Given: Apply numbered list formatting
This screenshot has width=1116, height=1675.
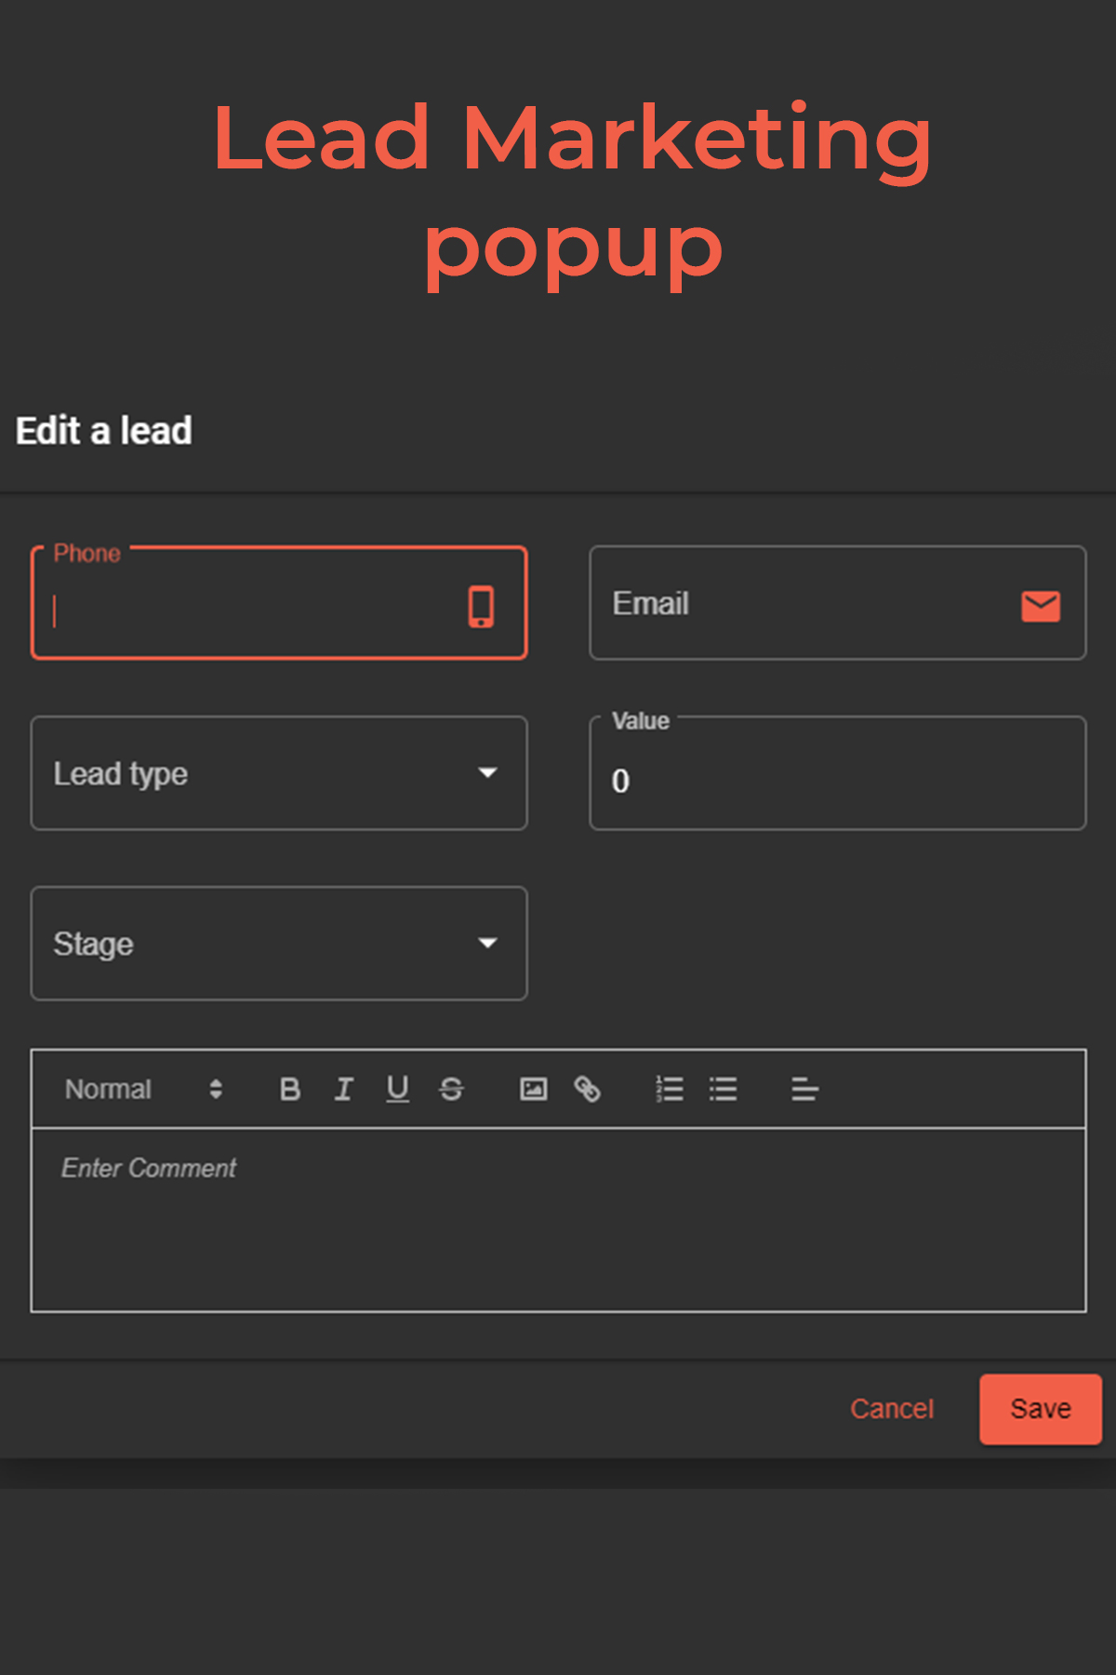Looking at the screenshot, I should [670, 1089].
